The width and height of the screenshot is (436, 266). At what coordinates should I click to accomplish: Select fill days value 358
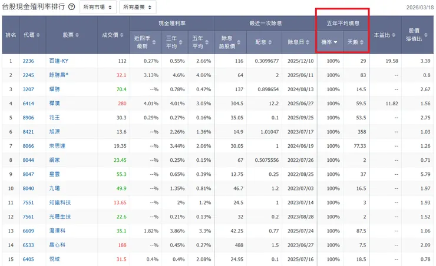(x=362, y=132)
